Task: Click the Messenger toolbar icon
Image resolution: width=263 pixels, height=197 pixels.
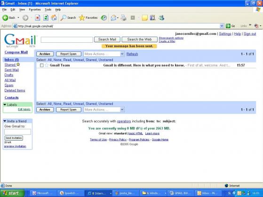Action: [x=161, y=17]
